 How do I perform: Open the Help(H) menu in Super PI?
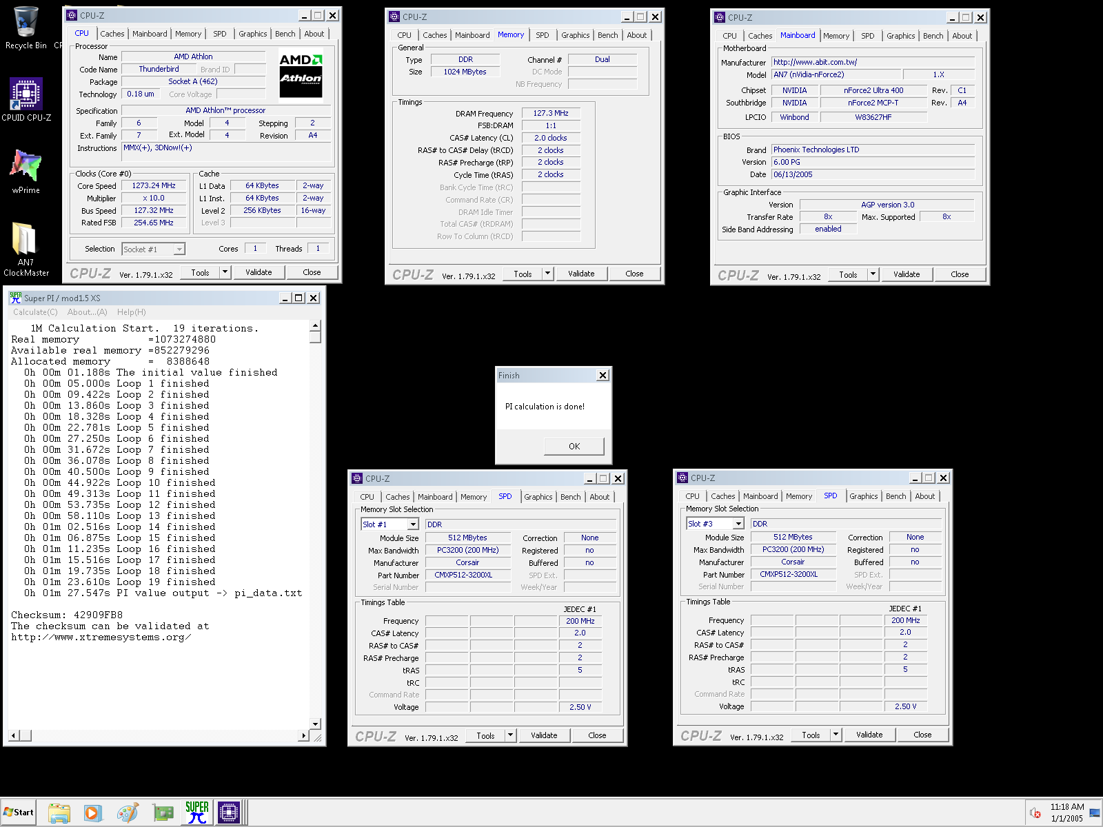pyautogui.click(x=131, y=312)
